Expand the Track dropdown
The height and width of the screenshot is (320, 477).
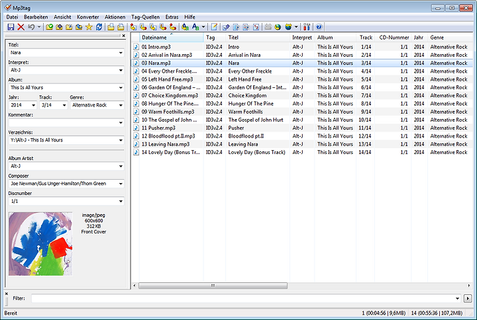pyautogui.click(x=64, y=105)
